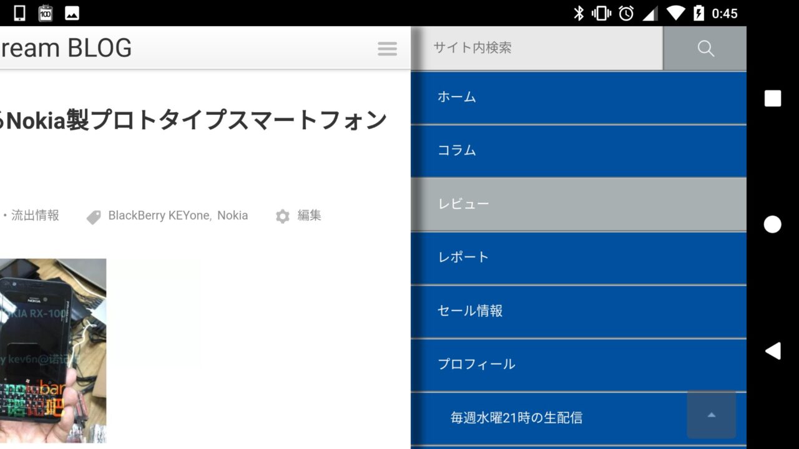Click the tag icon before BlackBerry KEYone
Viewport: 799px width, 449px height.
tap(94, 217)
